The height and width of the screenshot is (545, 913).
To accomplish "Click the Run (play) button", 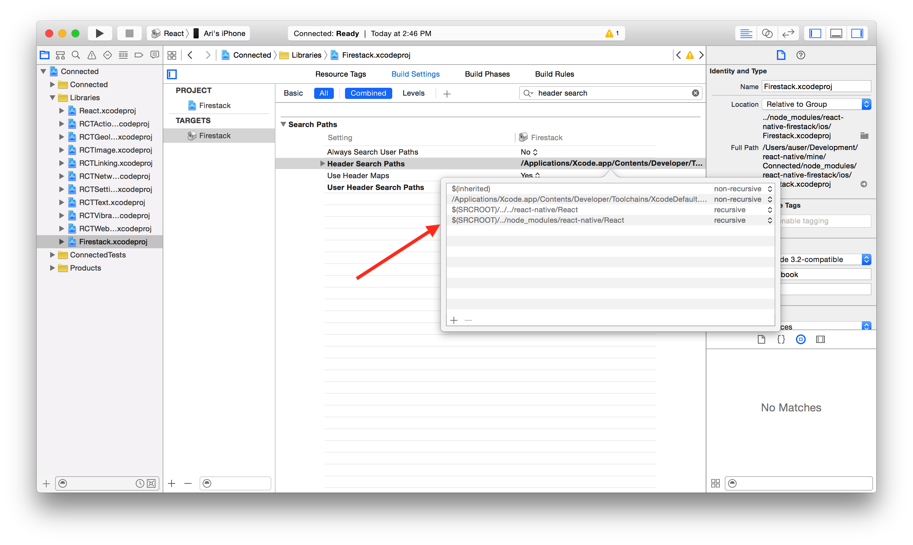I will point(99,33).
